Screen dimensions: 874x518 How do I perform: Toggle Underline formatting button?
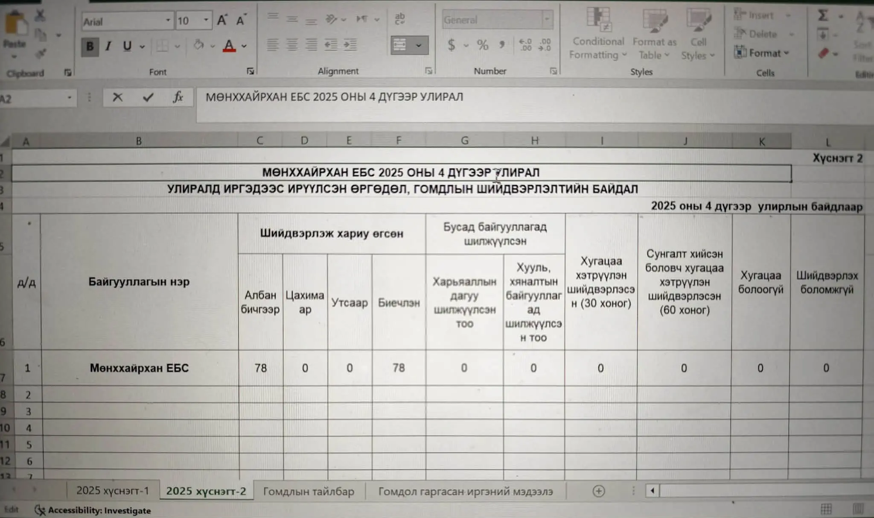pos(127,46)
